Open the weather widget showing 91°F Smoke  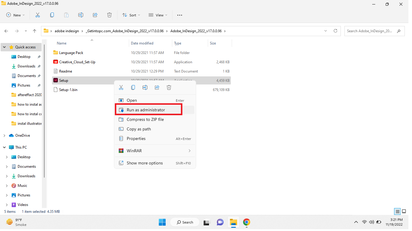[16, 222]
